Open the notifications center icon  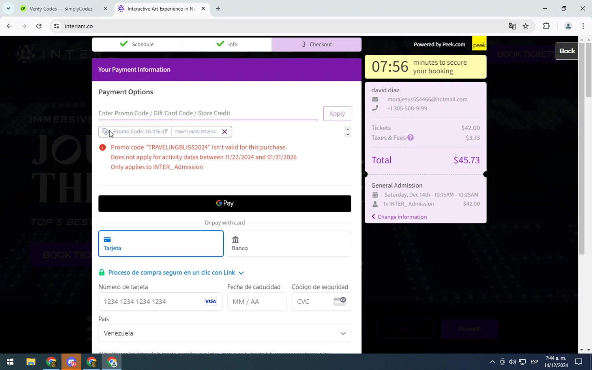pyautogui.click(x=579, y=362)
